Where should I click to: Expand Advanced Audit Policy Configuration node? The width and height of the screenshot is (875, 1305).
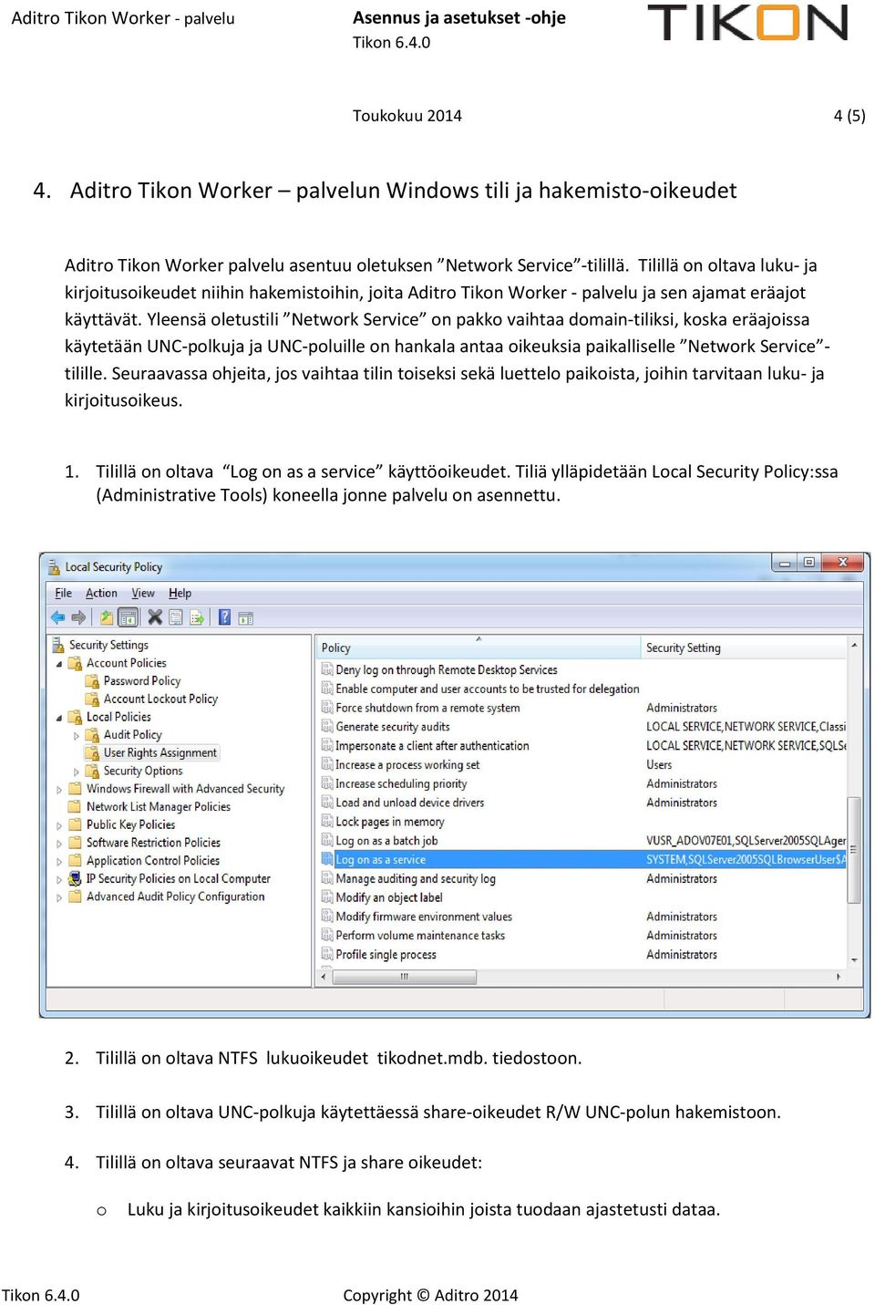(59, 897)
